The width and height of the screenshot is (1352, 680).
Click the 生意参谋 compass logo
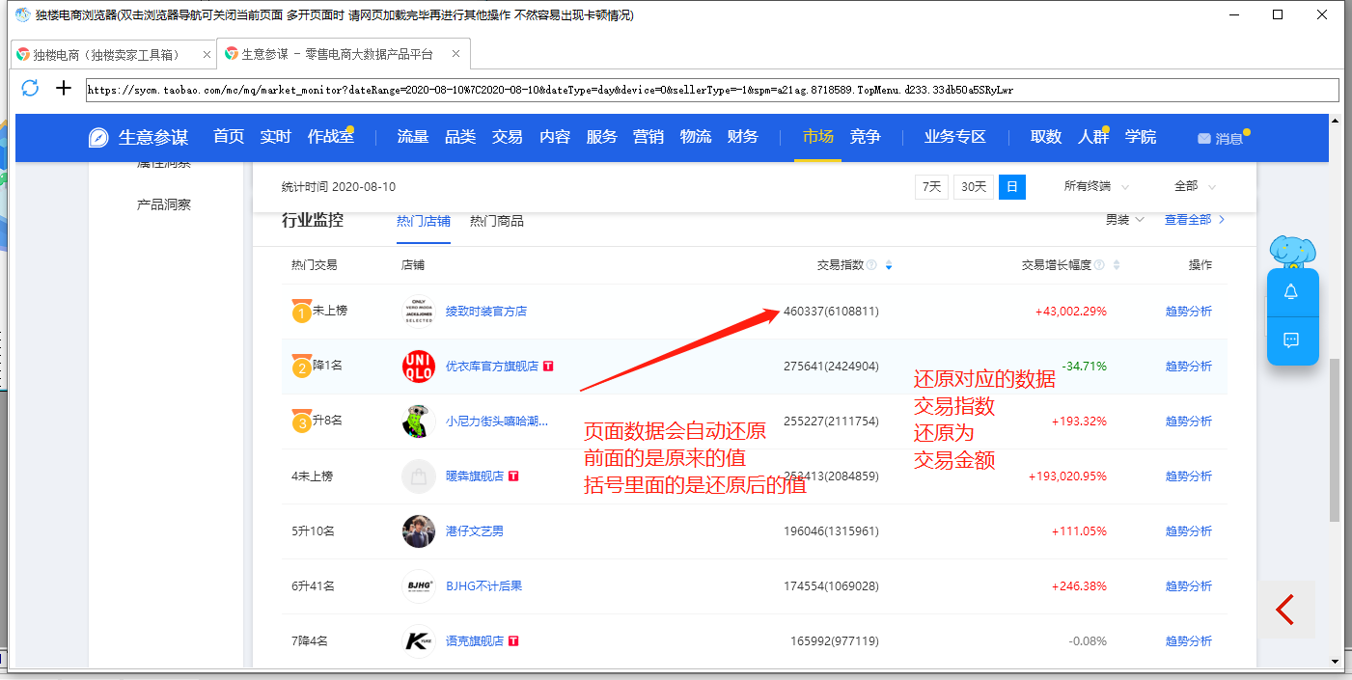(98, 138)
